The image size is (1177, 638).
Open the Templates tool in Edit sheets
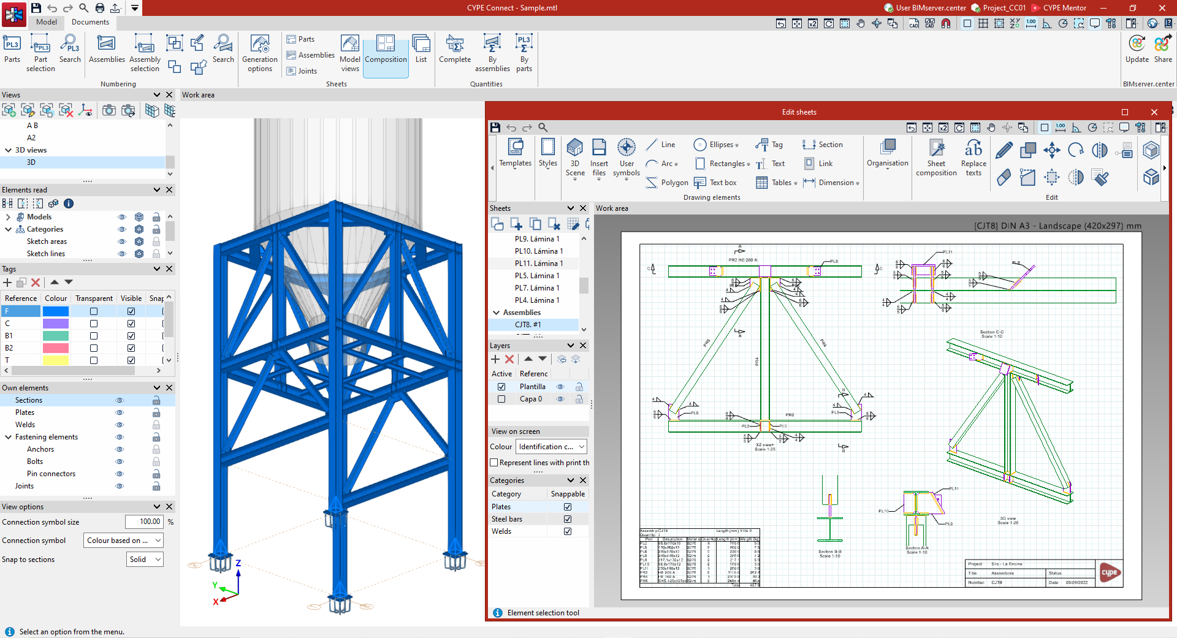click(x=515, y=153)
